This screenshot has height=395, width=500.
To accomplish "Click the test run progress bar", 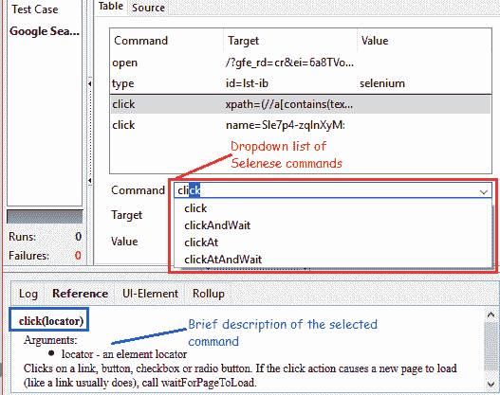I will [45, 217].
